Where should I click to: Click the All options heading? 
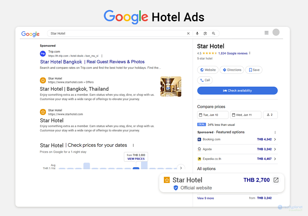(x=206, y=168)
